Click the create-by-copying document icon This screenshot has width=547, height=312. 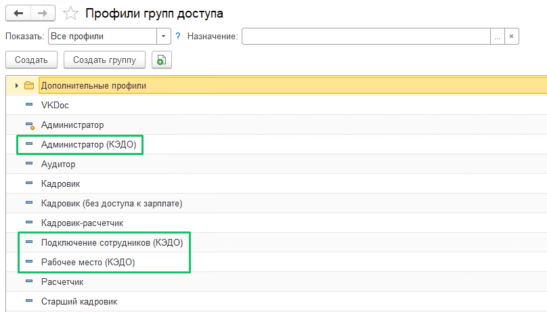[x=162, y=60]
